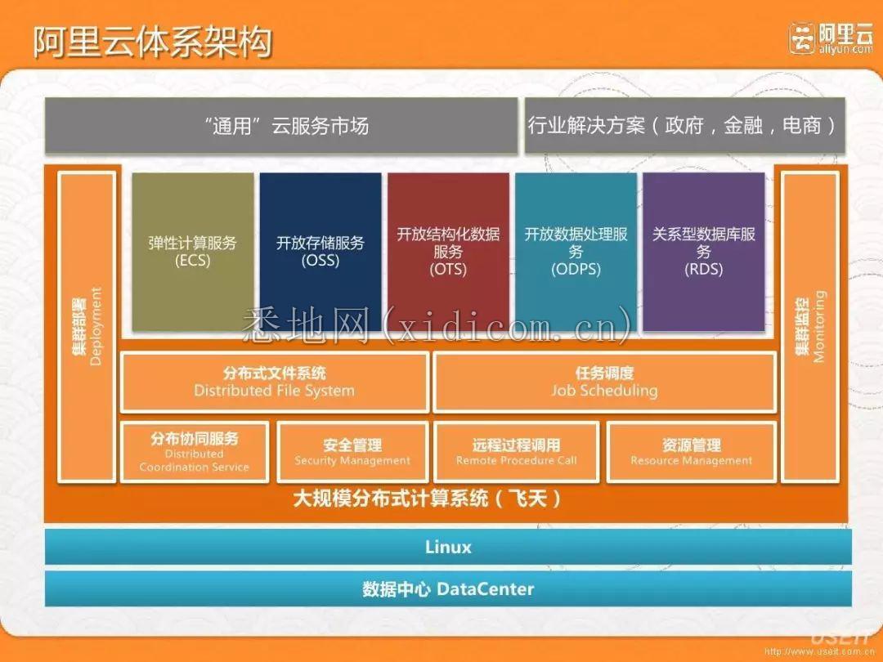This screenshot has height=662, width=883.
Task: Click the Job Scheduling 任务调度 box
Action: click(x=604, y=382)
